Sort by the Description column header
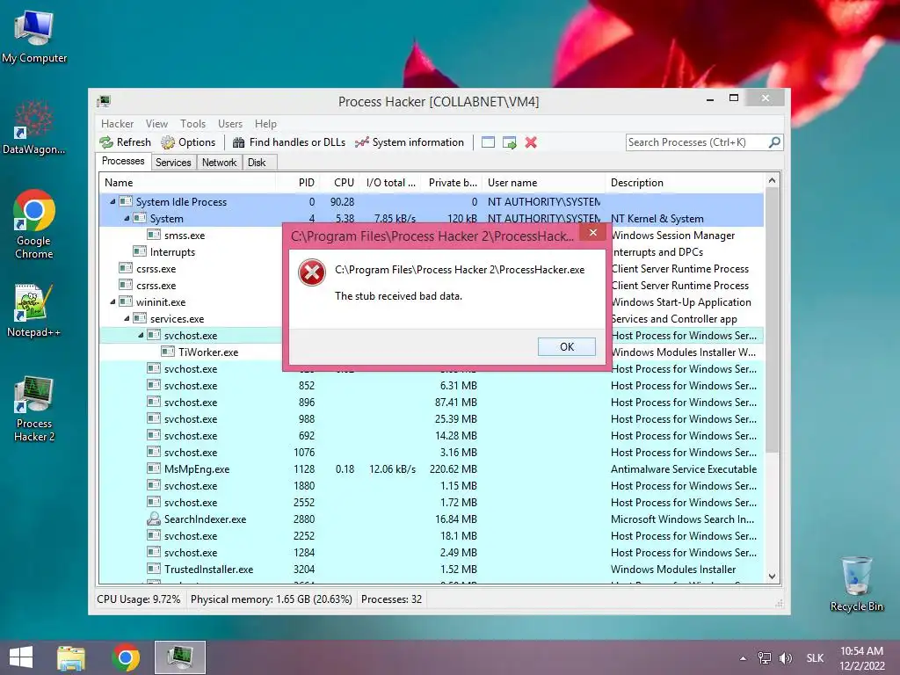The width and height of the screenshot is (900, 675). 685,183
